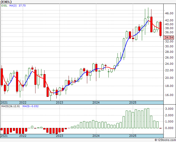Click the moving average value 37.75

pos(22,6)
